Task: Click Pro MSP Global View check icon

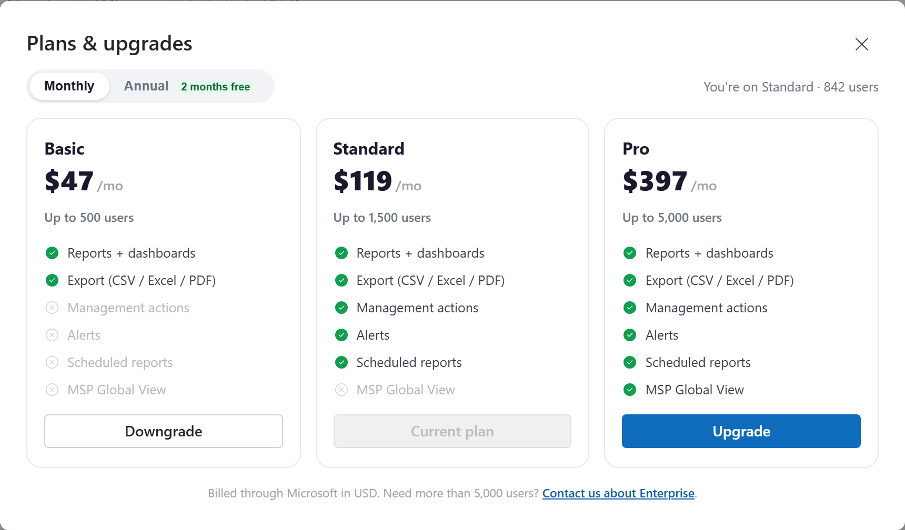Action: (630, 390)
